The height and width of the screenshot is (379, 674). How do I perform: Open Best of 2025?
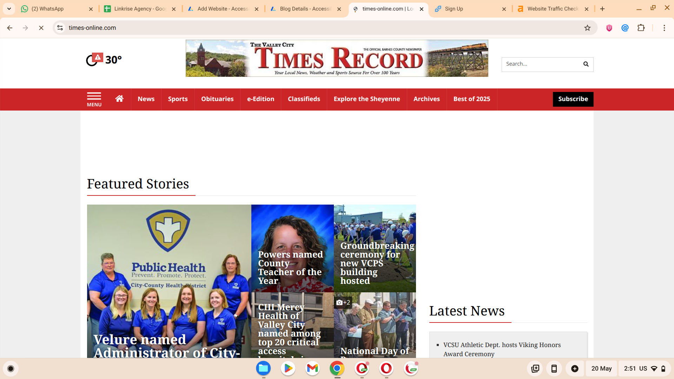point(472,99)
